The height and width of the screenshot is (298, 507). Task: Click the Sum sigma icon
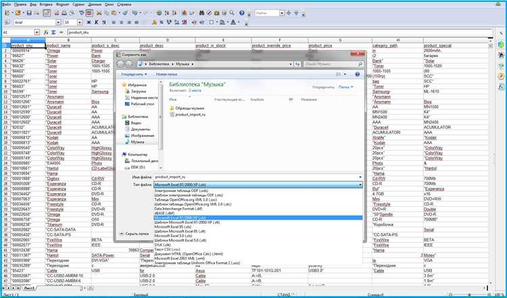53,32
